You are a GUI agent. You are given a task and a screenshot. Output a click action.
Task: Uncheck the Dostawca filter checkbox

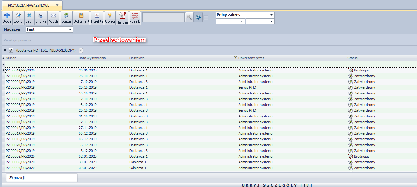click(11, 50)
